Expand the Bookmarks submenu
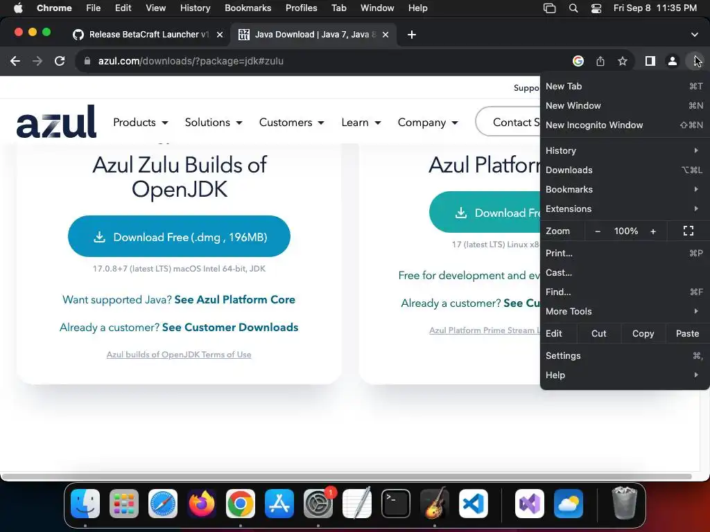The height and width of the screenshot is (532, 710). tap(625, 189)
